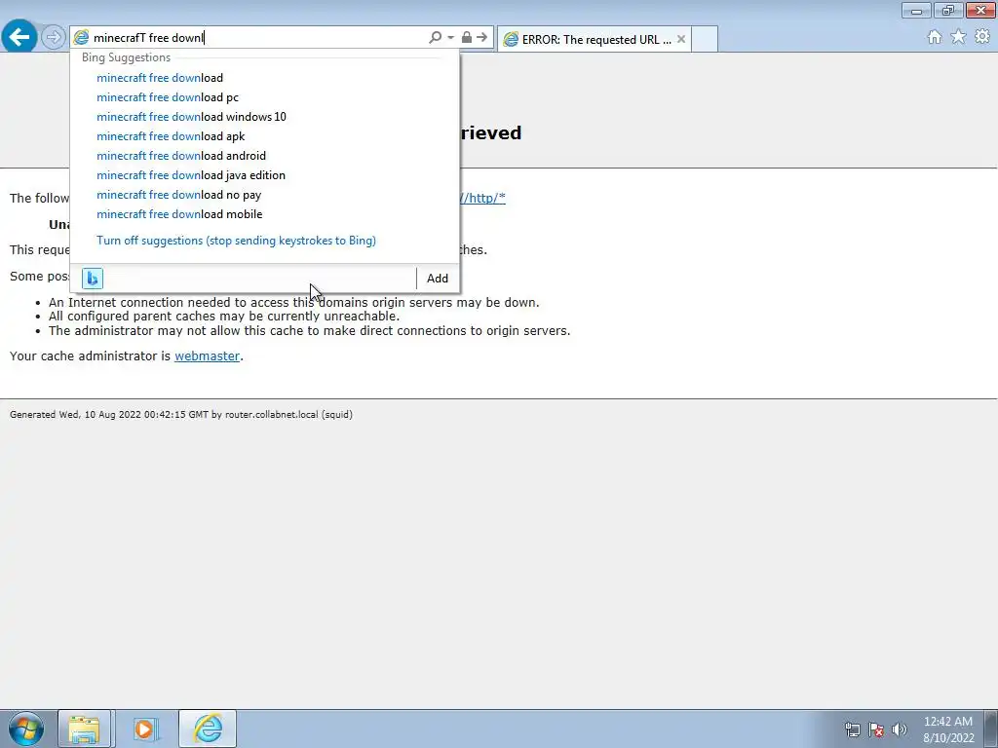Viewport: 998px width, 748px height.
Task: Open Favorites star icon
Action: (958, 37)
